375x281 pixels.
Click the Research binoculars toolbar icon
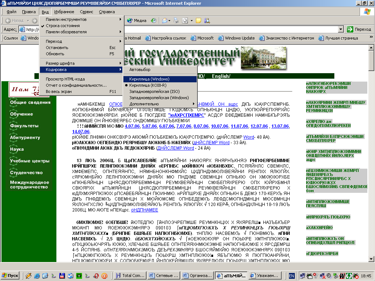click(x=207, y=20)
